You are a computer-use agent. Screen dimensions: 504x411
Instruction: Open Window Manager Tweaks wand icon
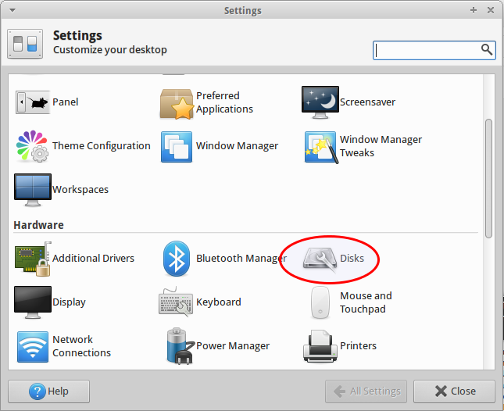point(321,147)
